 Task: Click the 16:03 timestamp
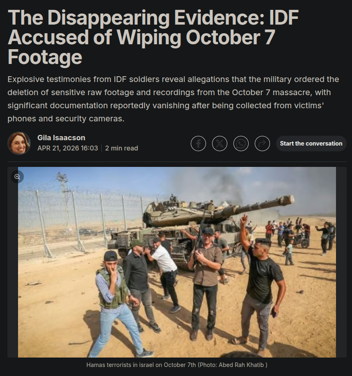click(x=89, y=148)
